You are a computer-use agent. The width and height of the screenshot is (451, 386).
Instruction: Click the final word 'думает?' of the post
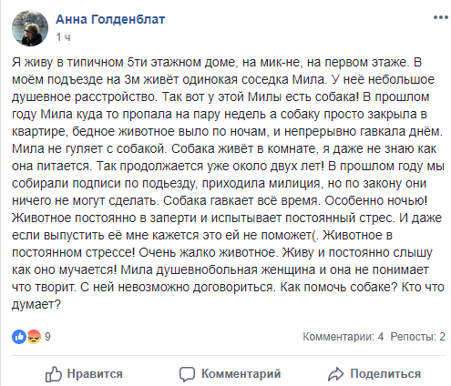tap(36, 304)
